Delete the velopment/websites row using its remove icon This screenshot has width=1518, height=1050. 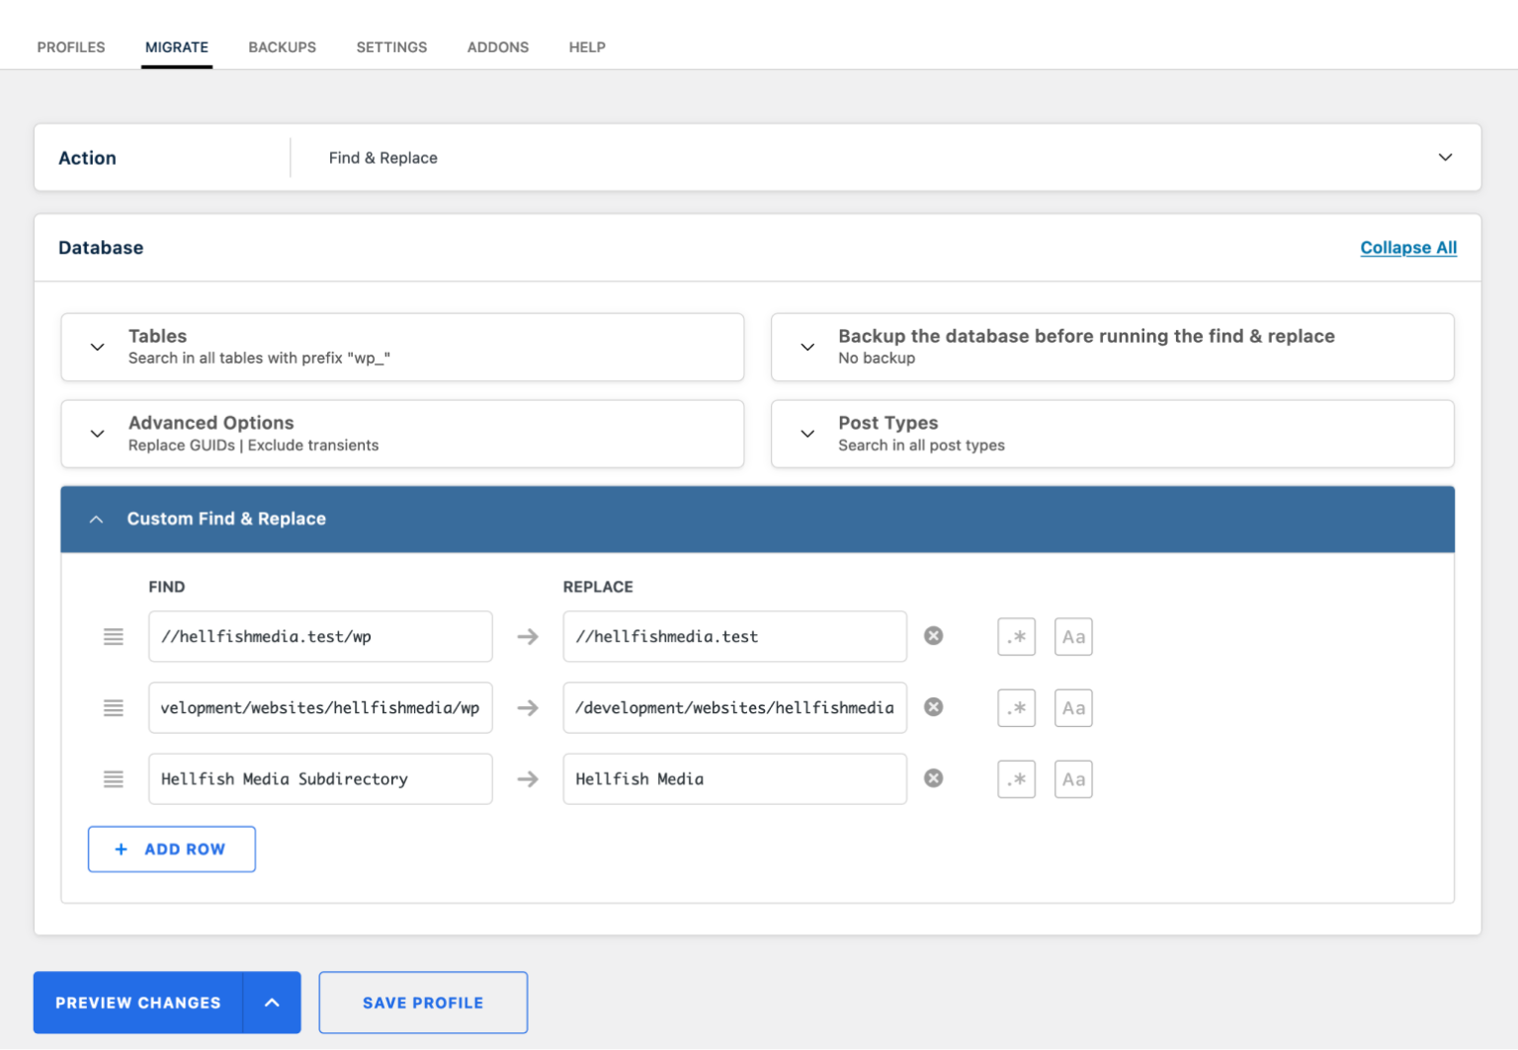click(933, 707)
